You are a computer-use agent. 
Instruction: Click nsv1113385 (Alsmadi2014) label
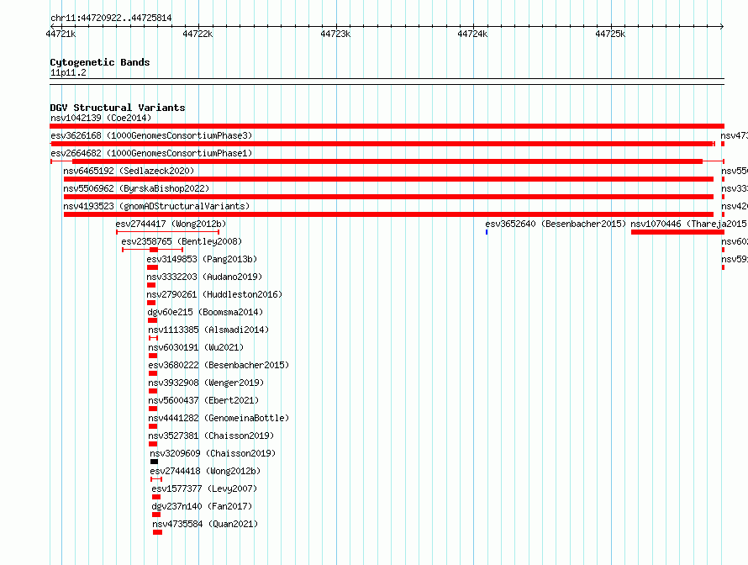pos(208,330)
